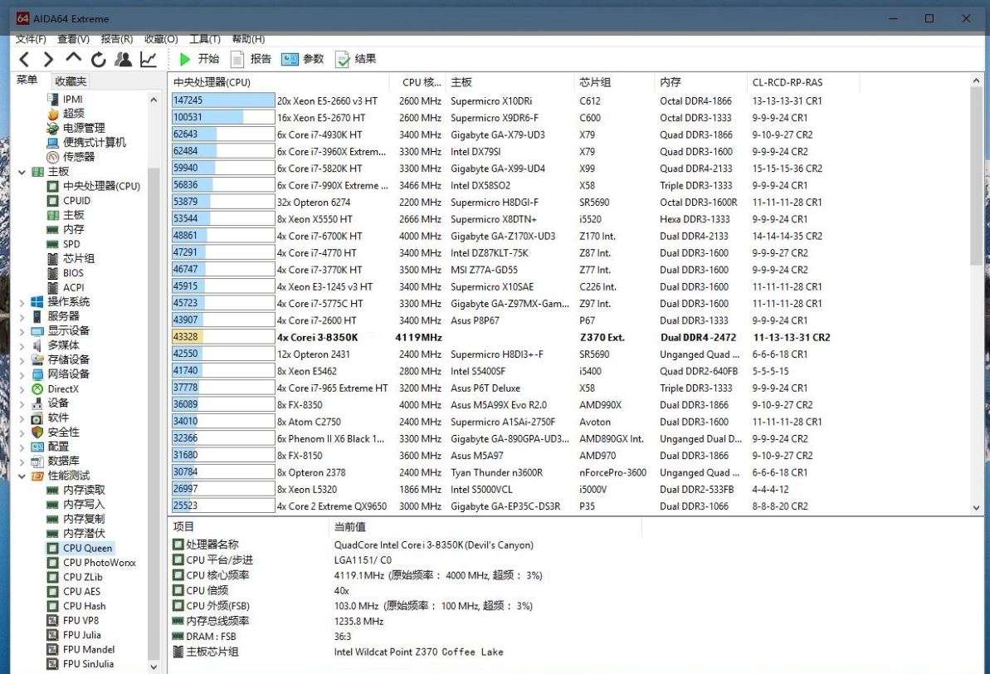Viewport: 990px width, 674px height.
Task: Click the tree panel scroll down arrow
Action: [154, 667]
